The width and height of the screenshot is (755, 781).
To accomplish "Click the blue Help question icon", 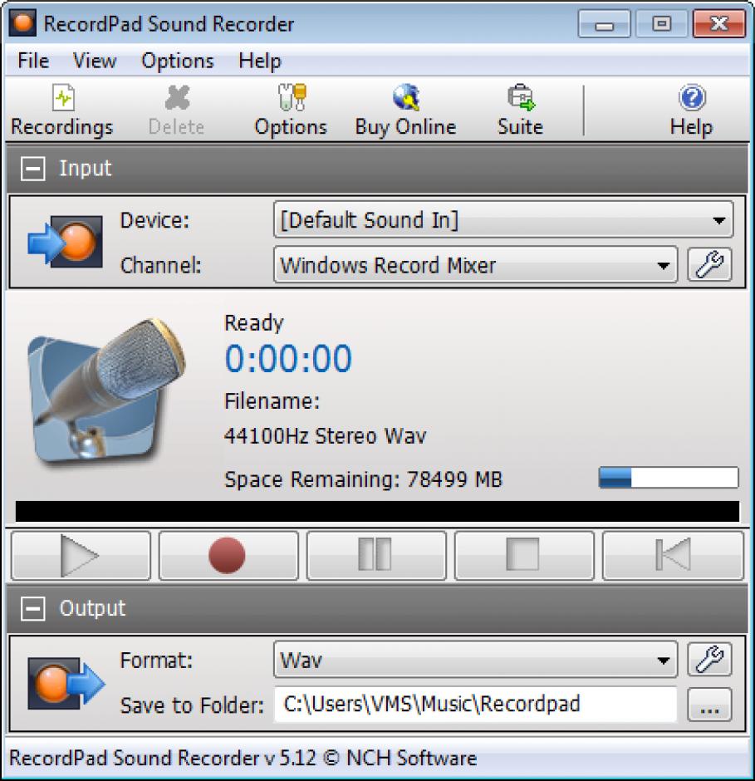I will tap(692, 98).
